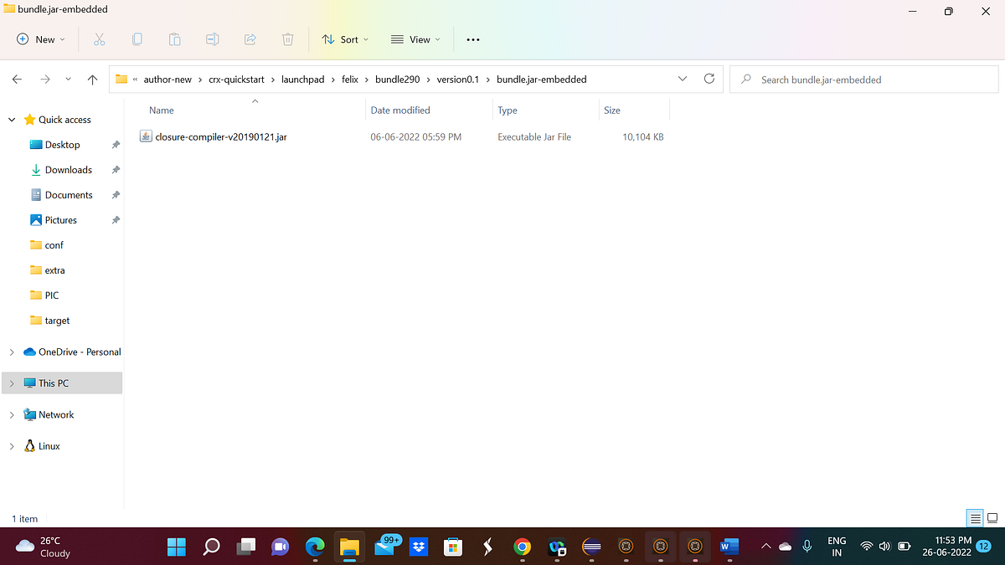Delete the jar using the trash icon
This screenshot has height=565, width=1005.
[287, 39]
